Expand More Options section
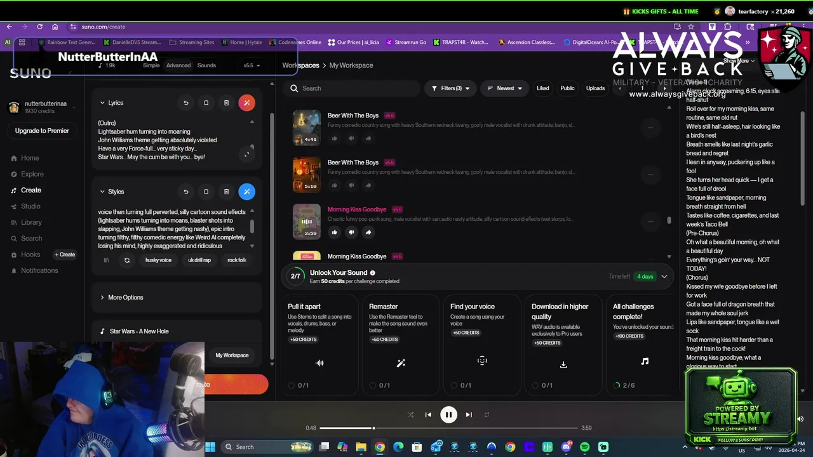Image resolution: width=813 pixels, height=457 pixels. tap(121, 297)
